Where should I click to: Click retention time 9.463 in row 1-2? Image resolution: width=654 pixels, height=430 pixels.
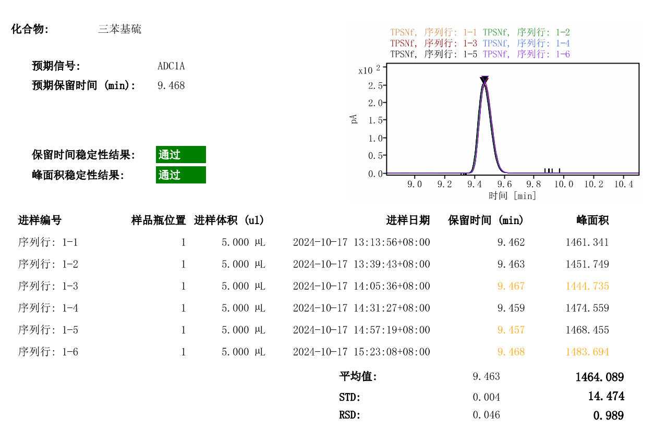coord(511,264)
